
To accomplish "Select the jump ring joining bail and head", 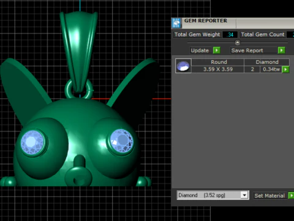I will [79, 90].
